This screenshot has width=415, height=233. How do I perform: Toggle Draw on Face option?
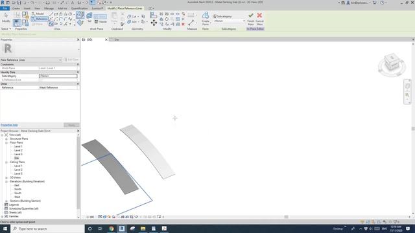(x=80, y=15)
